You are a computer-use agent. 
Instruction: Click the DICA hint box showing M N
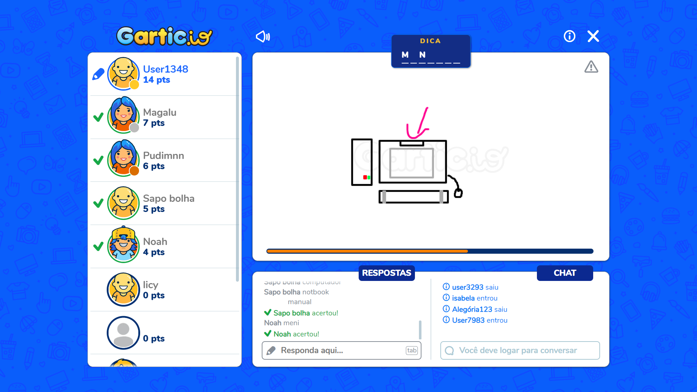430,50
